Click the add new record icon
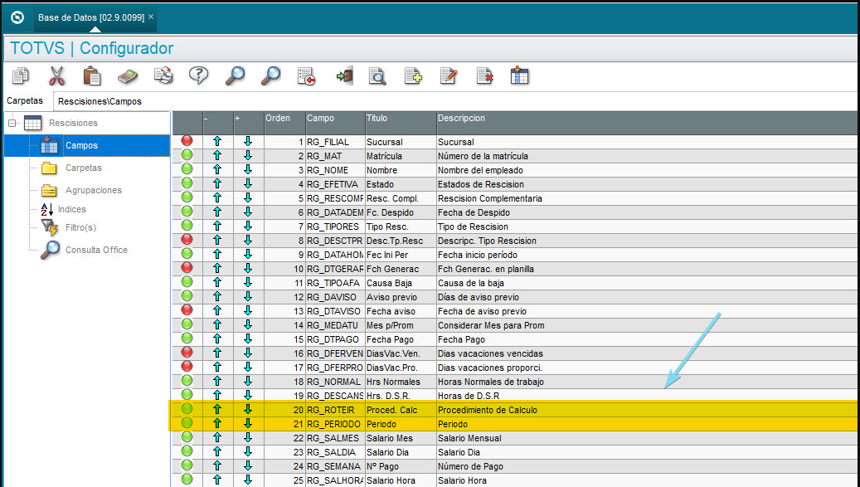This screenshot has width=860, height=487. pyautogui.click(x=413, y=76)
